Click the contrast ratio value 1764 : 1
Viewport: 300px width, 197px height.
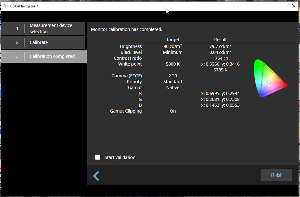pyautogui.click(x=220, y=58)
